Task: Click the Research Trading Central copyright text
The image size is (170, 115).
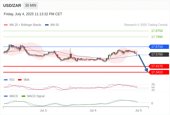Action: (146, 25)
